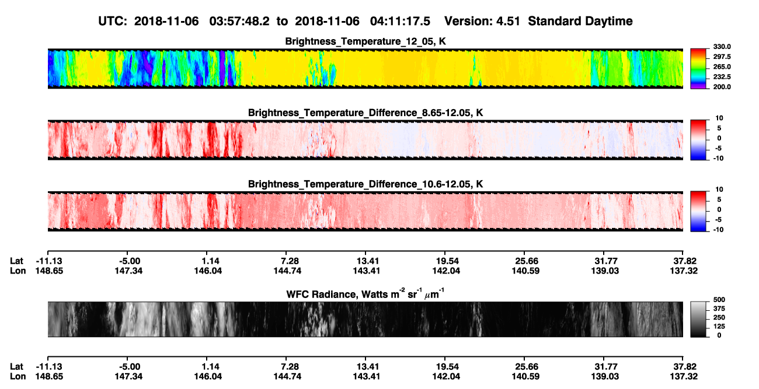Screen dimensions: 759x389
Task: Select the red-blue color bar beside the 8.65-12.05 panel
Action: pos(699,139)
